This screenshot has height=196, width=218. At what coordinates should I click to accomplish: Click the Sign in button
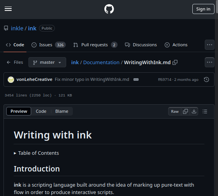[x=203, y=9]
